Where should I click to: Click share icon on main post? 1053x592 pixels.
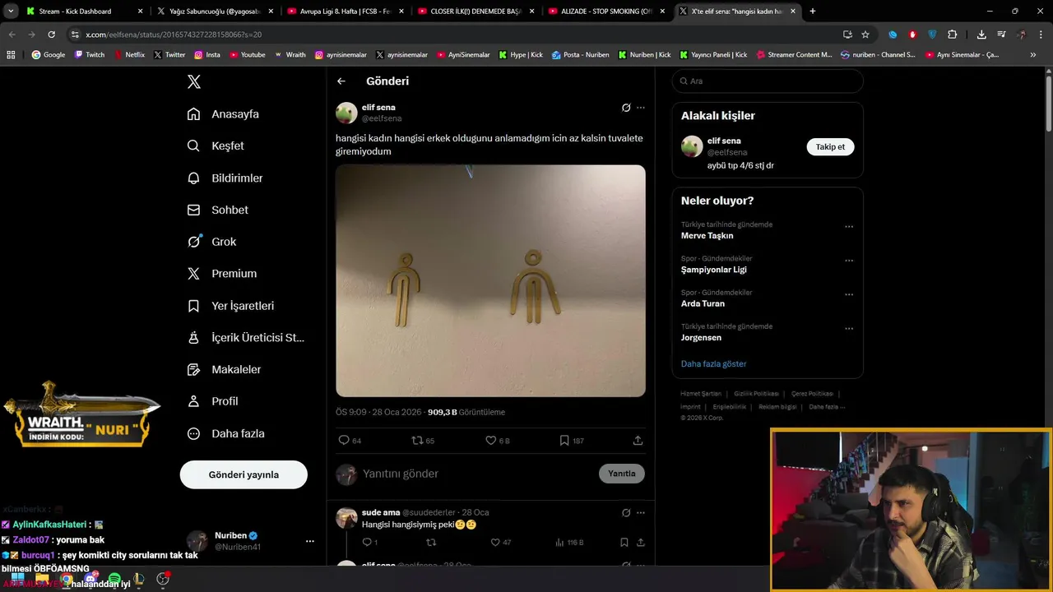(638, 441)
